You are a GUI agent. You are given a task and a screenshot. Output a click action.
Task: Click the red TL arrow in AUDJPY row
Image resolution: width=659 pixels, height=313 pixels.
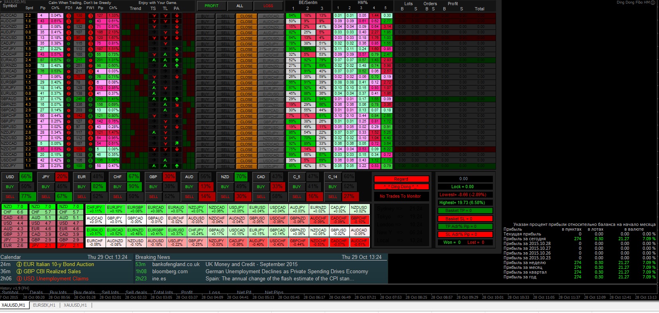[x=165, y=33]
